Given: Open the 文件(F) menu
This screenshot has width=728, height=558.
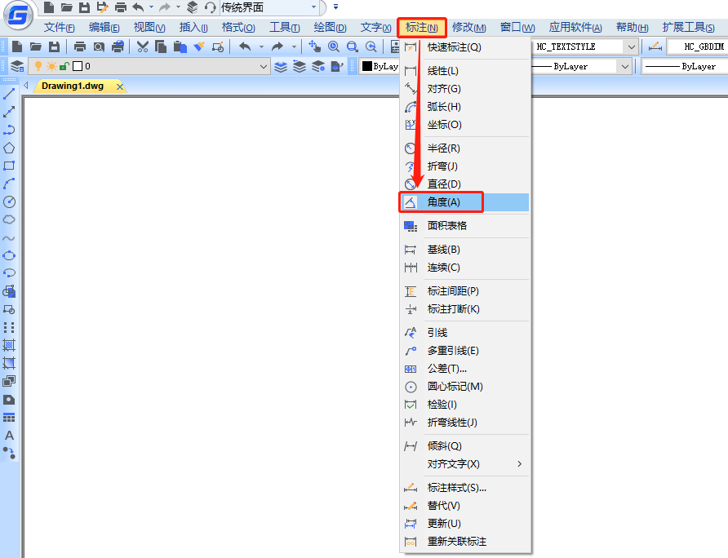Looking at the screenshot, I should [x=59, y=28].
